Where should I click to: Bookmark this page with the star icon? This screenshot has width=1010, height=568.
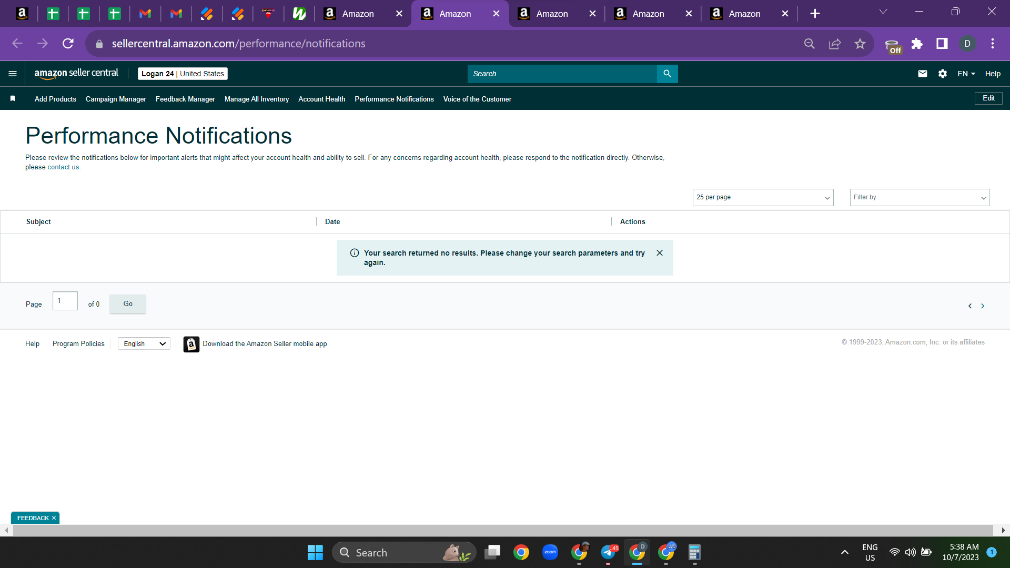point(860,44)
